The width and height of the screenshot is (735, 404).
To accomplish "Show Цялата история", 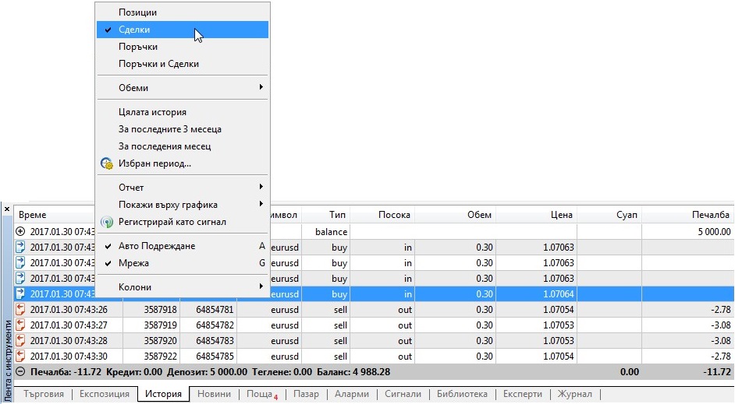I will 183,112.
